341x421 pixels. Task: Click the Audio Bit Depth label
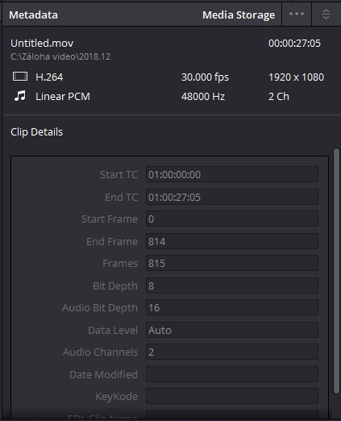tap(100, 307)
